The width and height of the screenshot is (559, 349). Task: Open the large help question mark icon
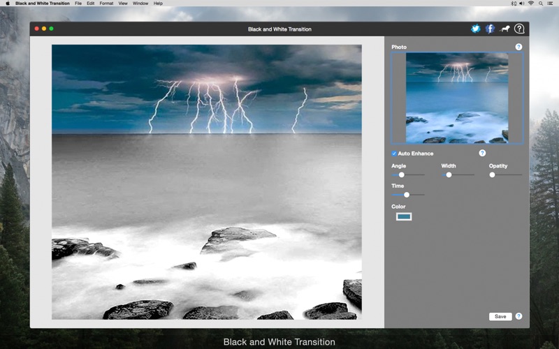[x=519, y=29]
